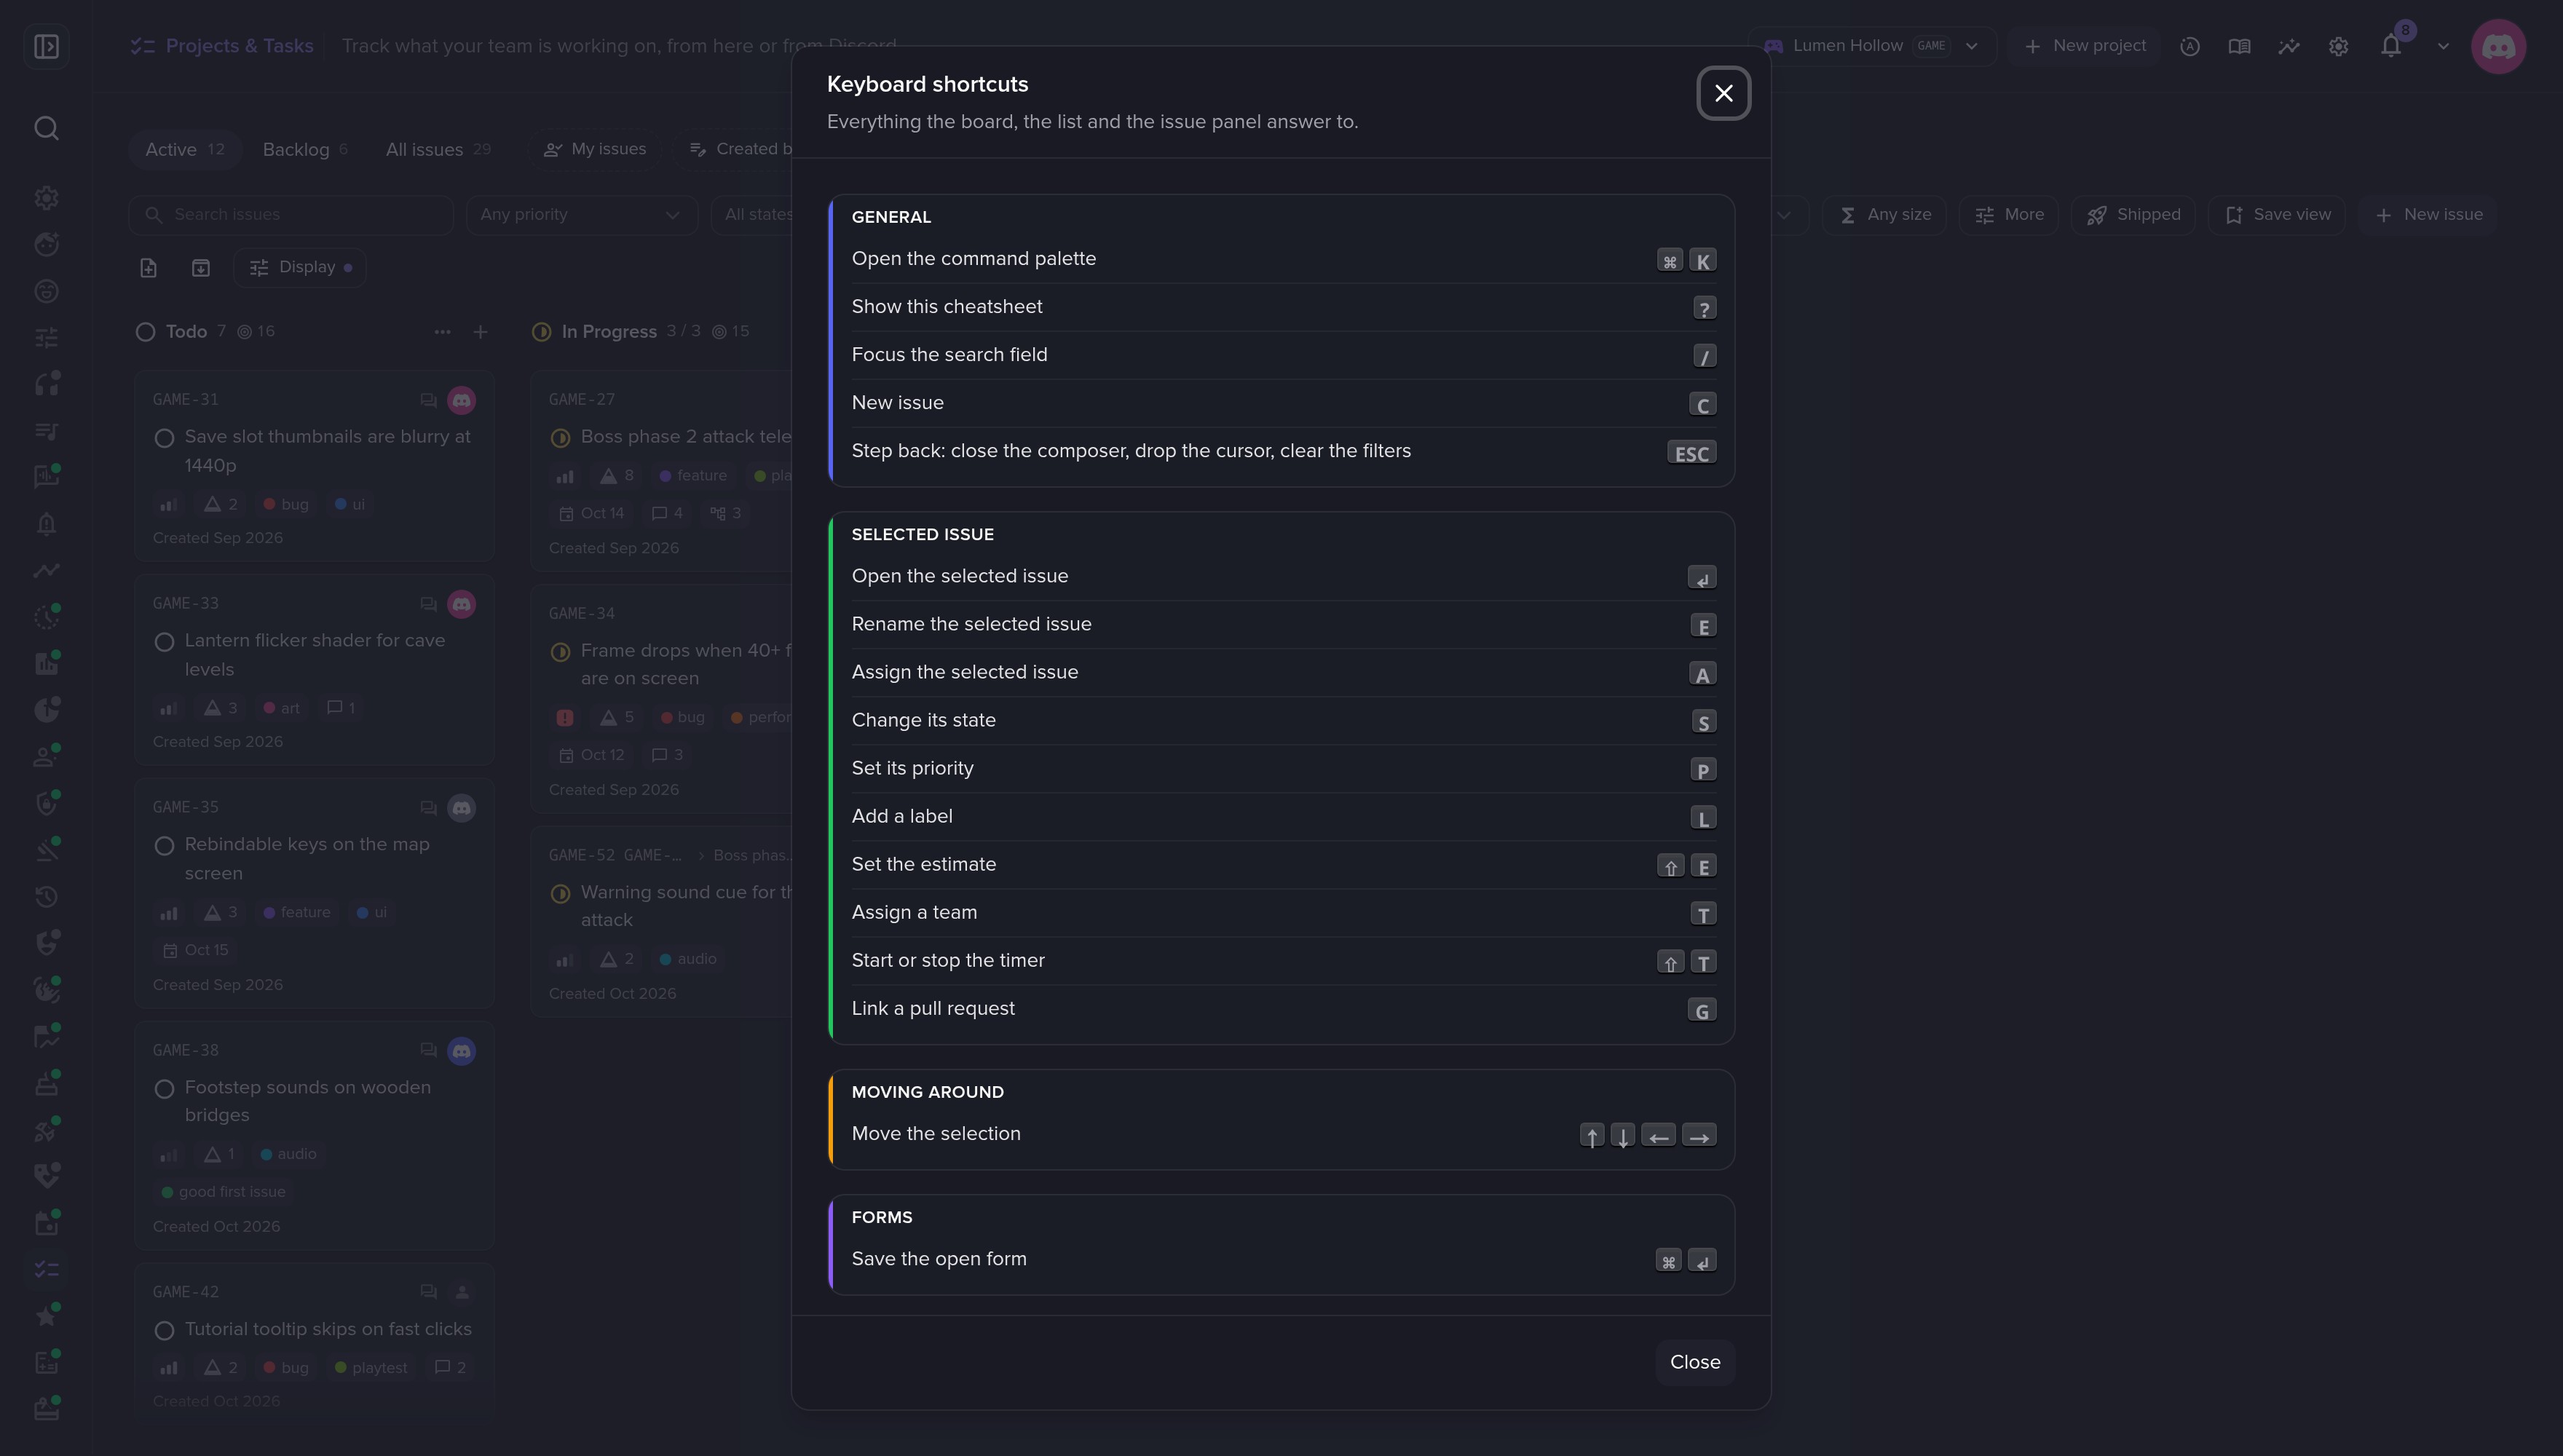Toggle the sidebar panel icon
Screen dimensions: 2563x1456
46,46
